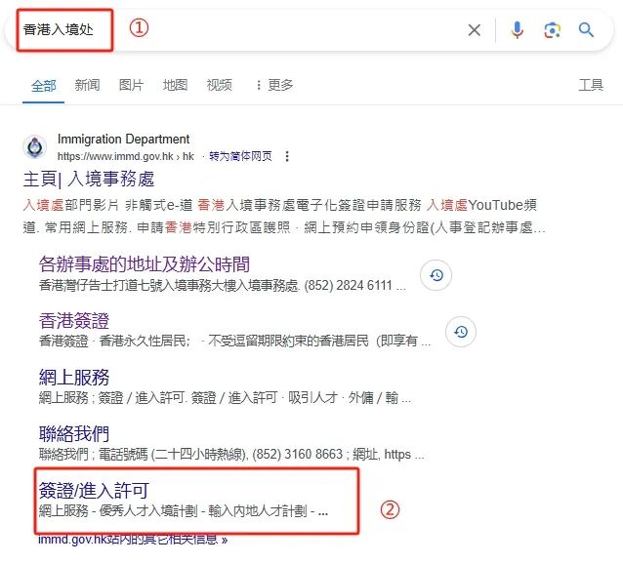Image resolution: width=623 pixels, height=564 pixels.
Task: Open the 簽證/進入許可 sitelink
Action: tap(94, 490)
